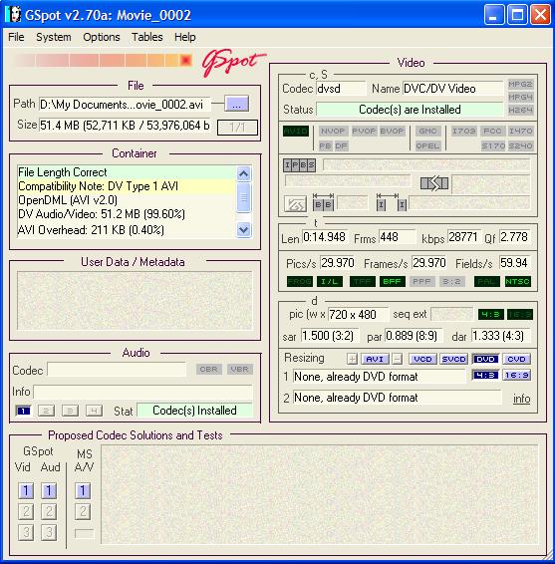
Task: Click the GMC indicator
Action: click(427, 131)
